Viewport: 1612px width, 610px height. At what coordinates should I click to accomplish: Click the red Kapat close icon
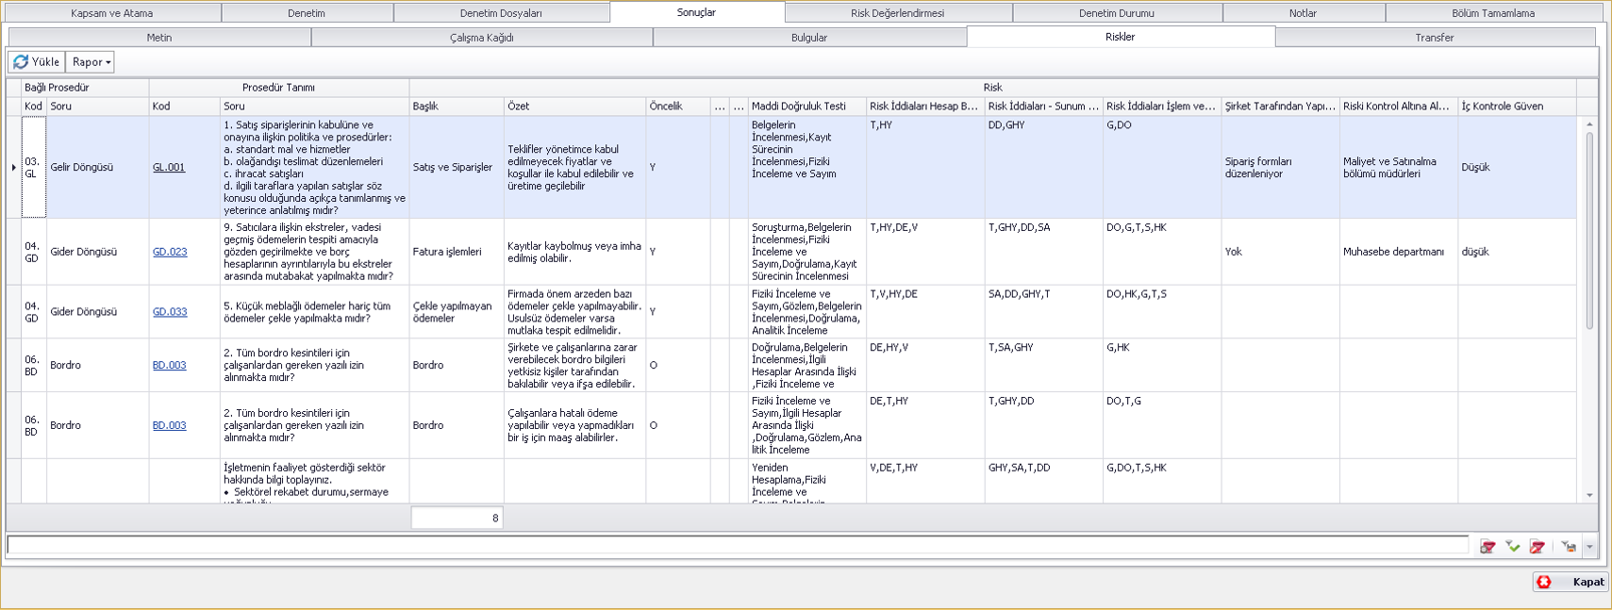[x=1544, y=582]
